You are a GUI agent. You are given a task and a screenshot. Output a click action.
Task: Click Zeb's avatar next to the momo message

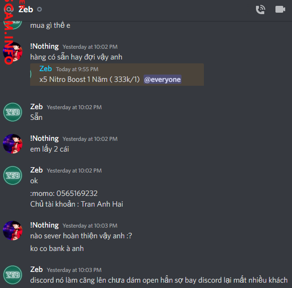13,175
